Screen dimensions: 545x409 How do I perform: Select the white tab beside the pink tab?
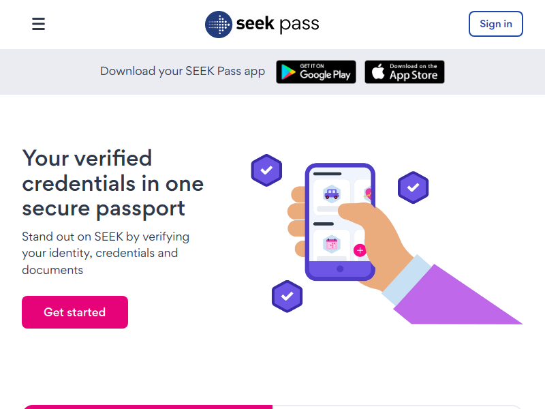tap(396, 407)
